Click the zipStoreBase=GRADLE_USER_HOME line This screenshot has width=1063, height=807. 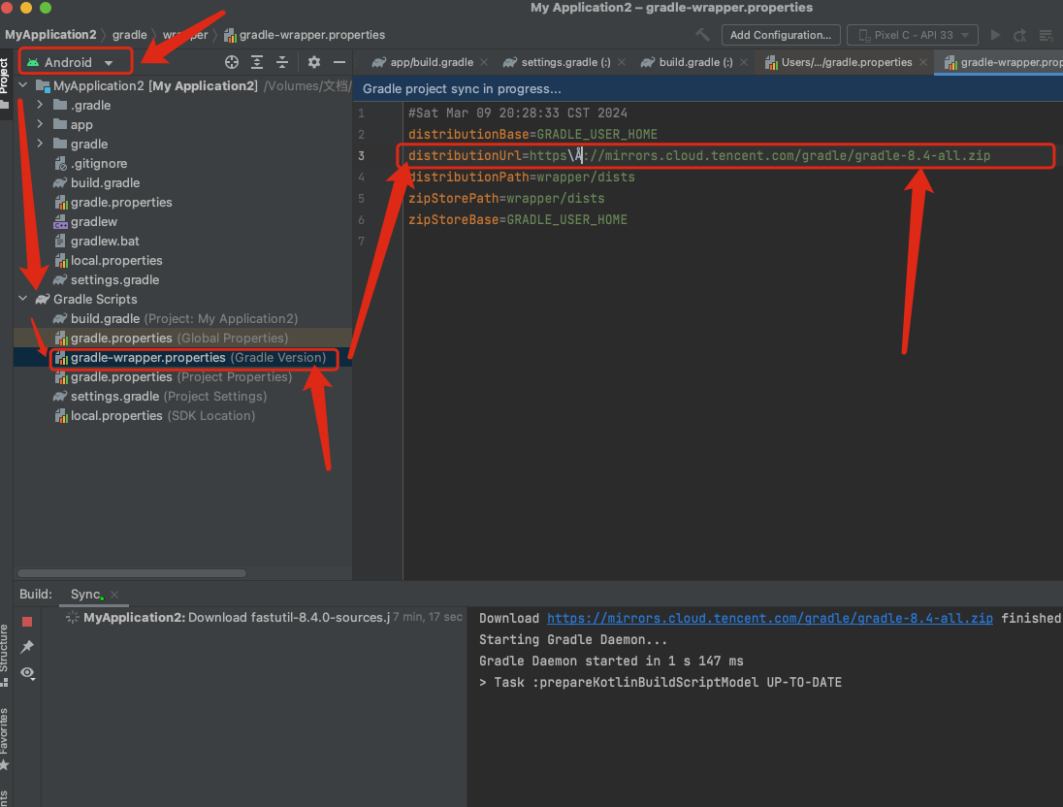click(x=517, y=220)
